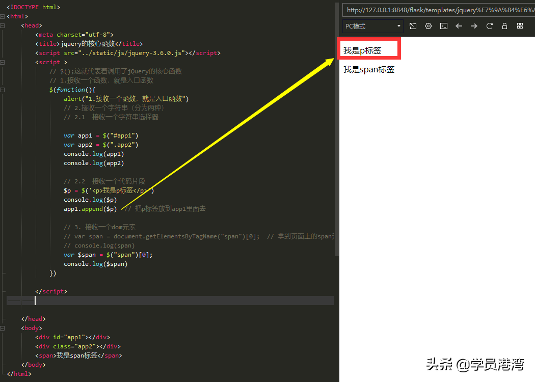Click the box-with-arrow icon beside PC模式
The height and width of the screenshot is (382, 535).
click(413, 26)
